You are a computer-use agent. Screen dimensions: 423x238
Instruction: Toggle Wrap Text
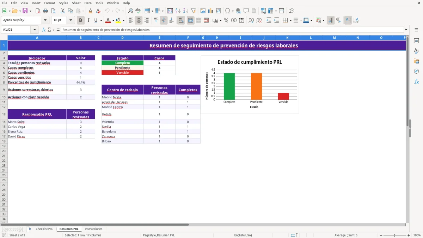pos(181,20)
